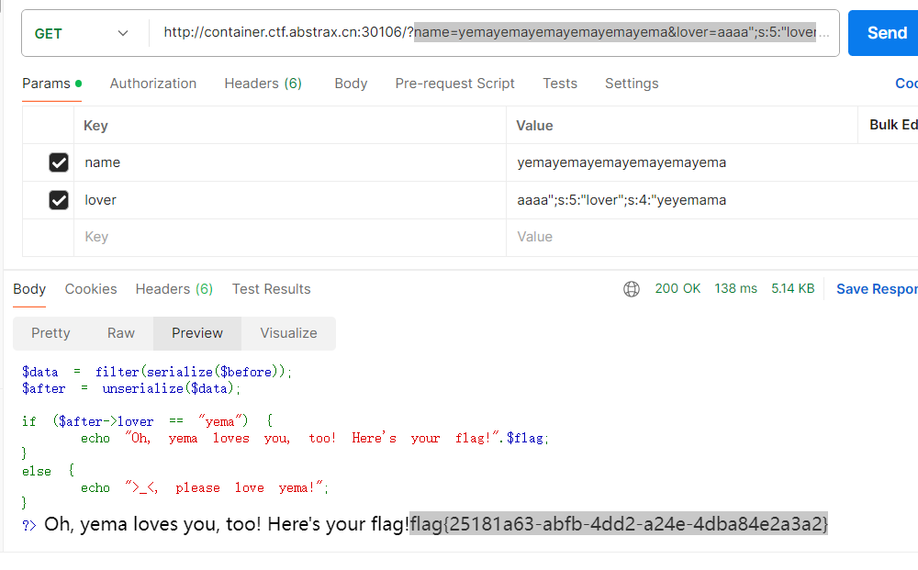918x570 pixels.
Task: Switch to the Authorization tab
Action: [153, 84]
